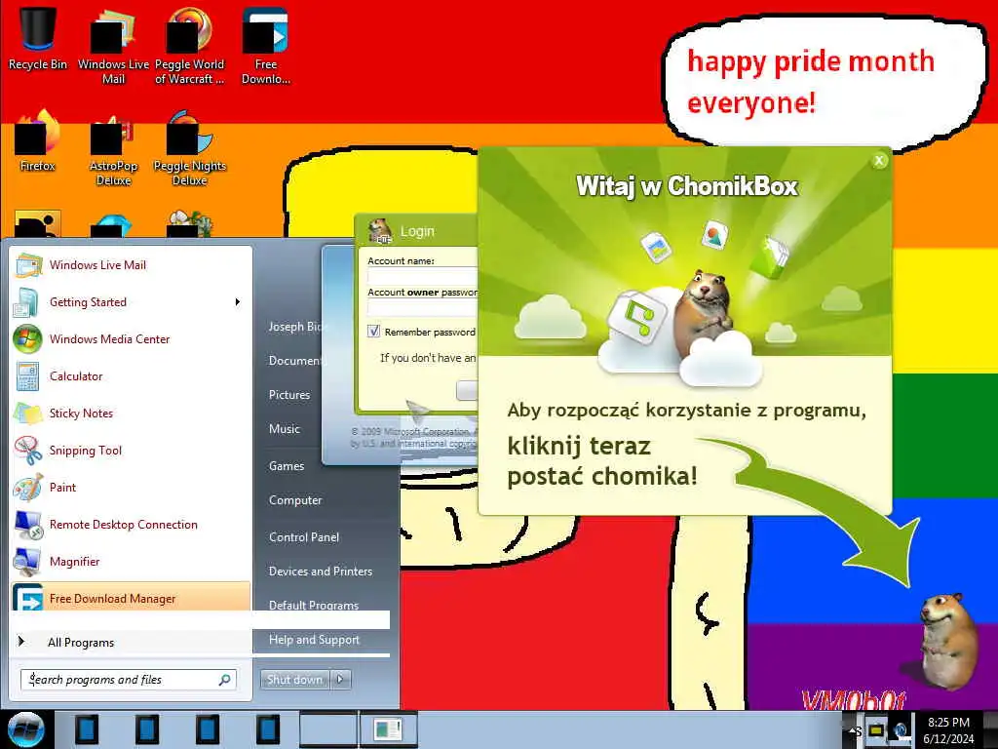Click the Paint palette icon
998x749 pixels.
[27, 487]
